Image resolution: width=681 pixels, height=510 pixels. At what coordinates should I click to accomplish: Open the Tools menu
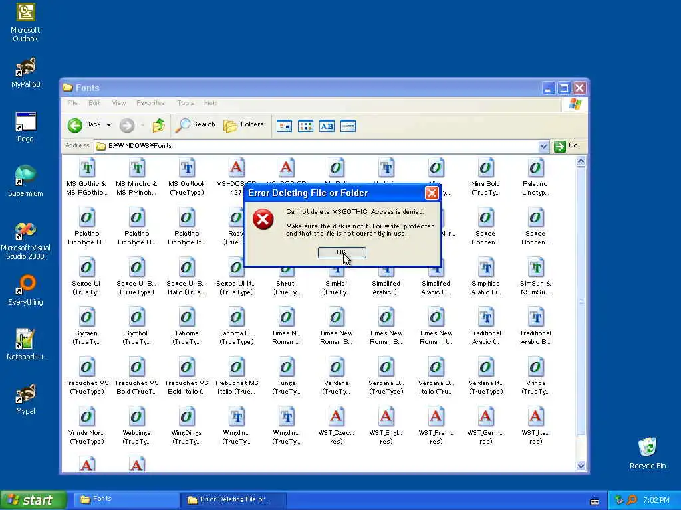coord(186,103)
